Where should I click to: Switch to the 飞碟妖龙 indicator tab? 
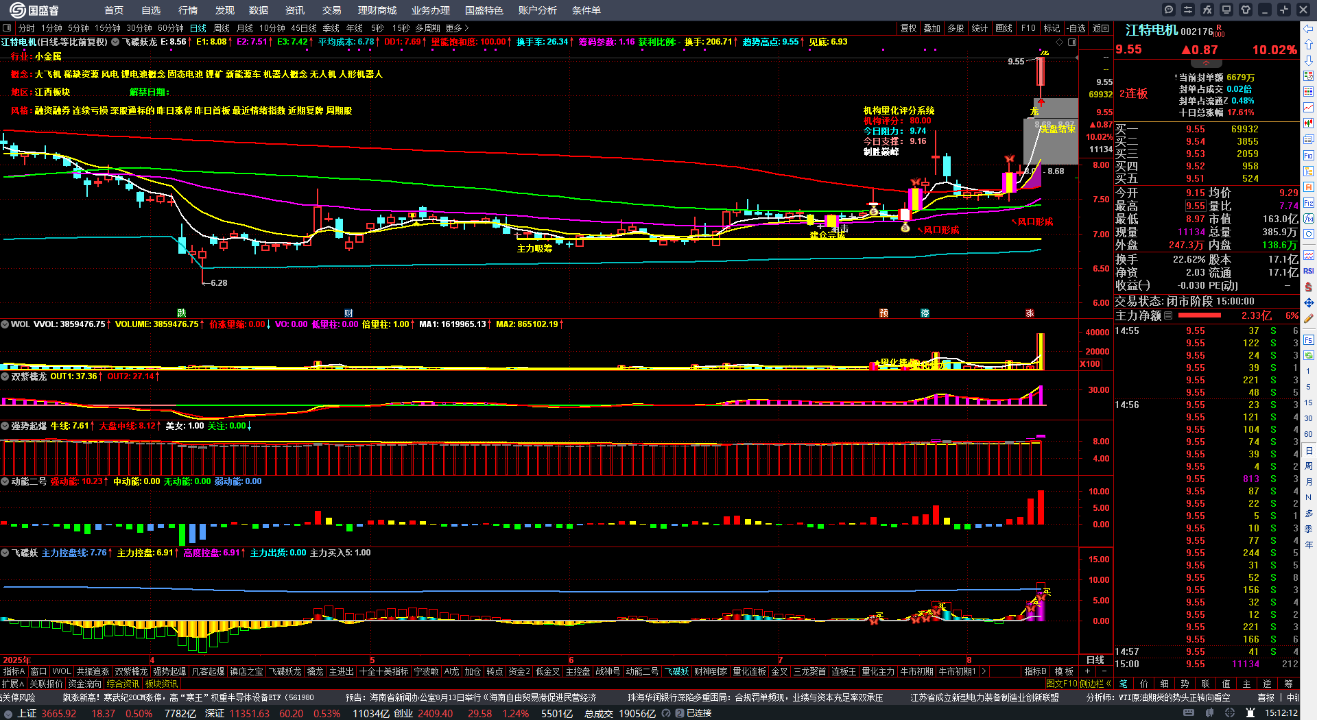click(x=285, y=671)
